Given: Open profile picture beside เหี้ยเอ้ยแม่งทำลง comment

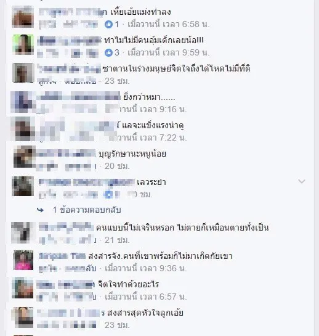Looking at the screenshot, I should pyautogui.click(x=23, y=17).
